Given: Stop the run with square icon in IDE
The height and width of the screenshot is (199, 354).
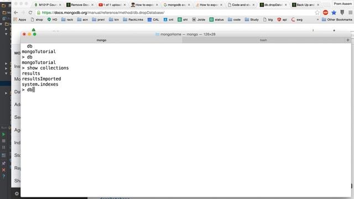Looking at the screenshot, I should click(4, 141).
